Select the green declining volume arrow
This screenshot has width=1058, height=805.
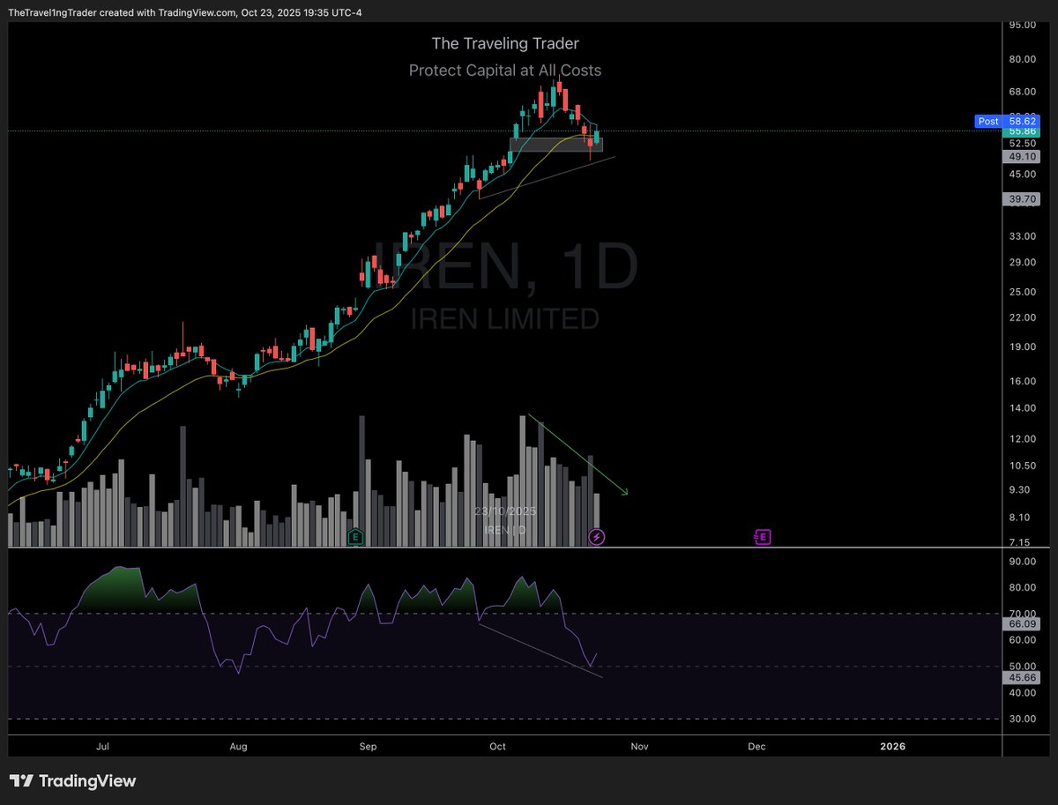tap(577, 455)
